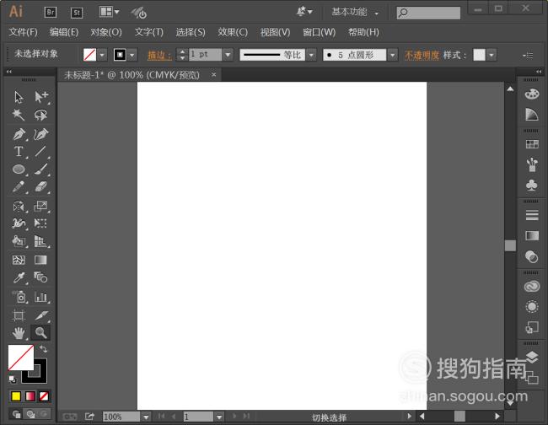548x425 pixels.
Task: Open the 文件(F) menu
Action: point(23,32)
